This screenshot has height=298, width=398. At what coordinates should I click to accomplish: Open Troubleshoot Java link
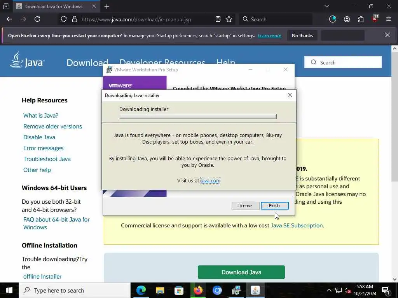pos(47,159)
